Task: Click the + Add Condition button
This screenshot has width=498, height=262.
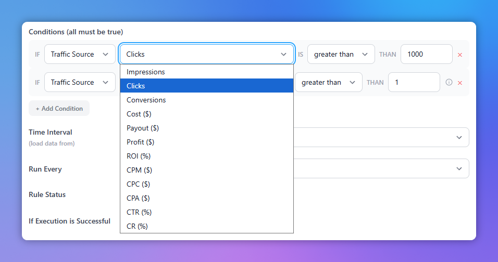Action: click(59, 108)
